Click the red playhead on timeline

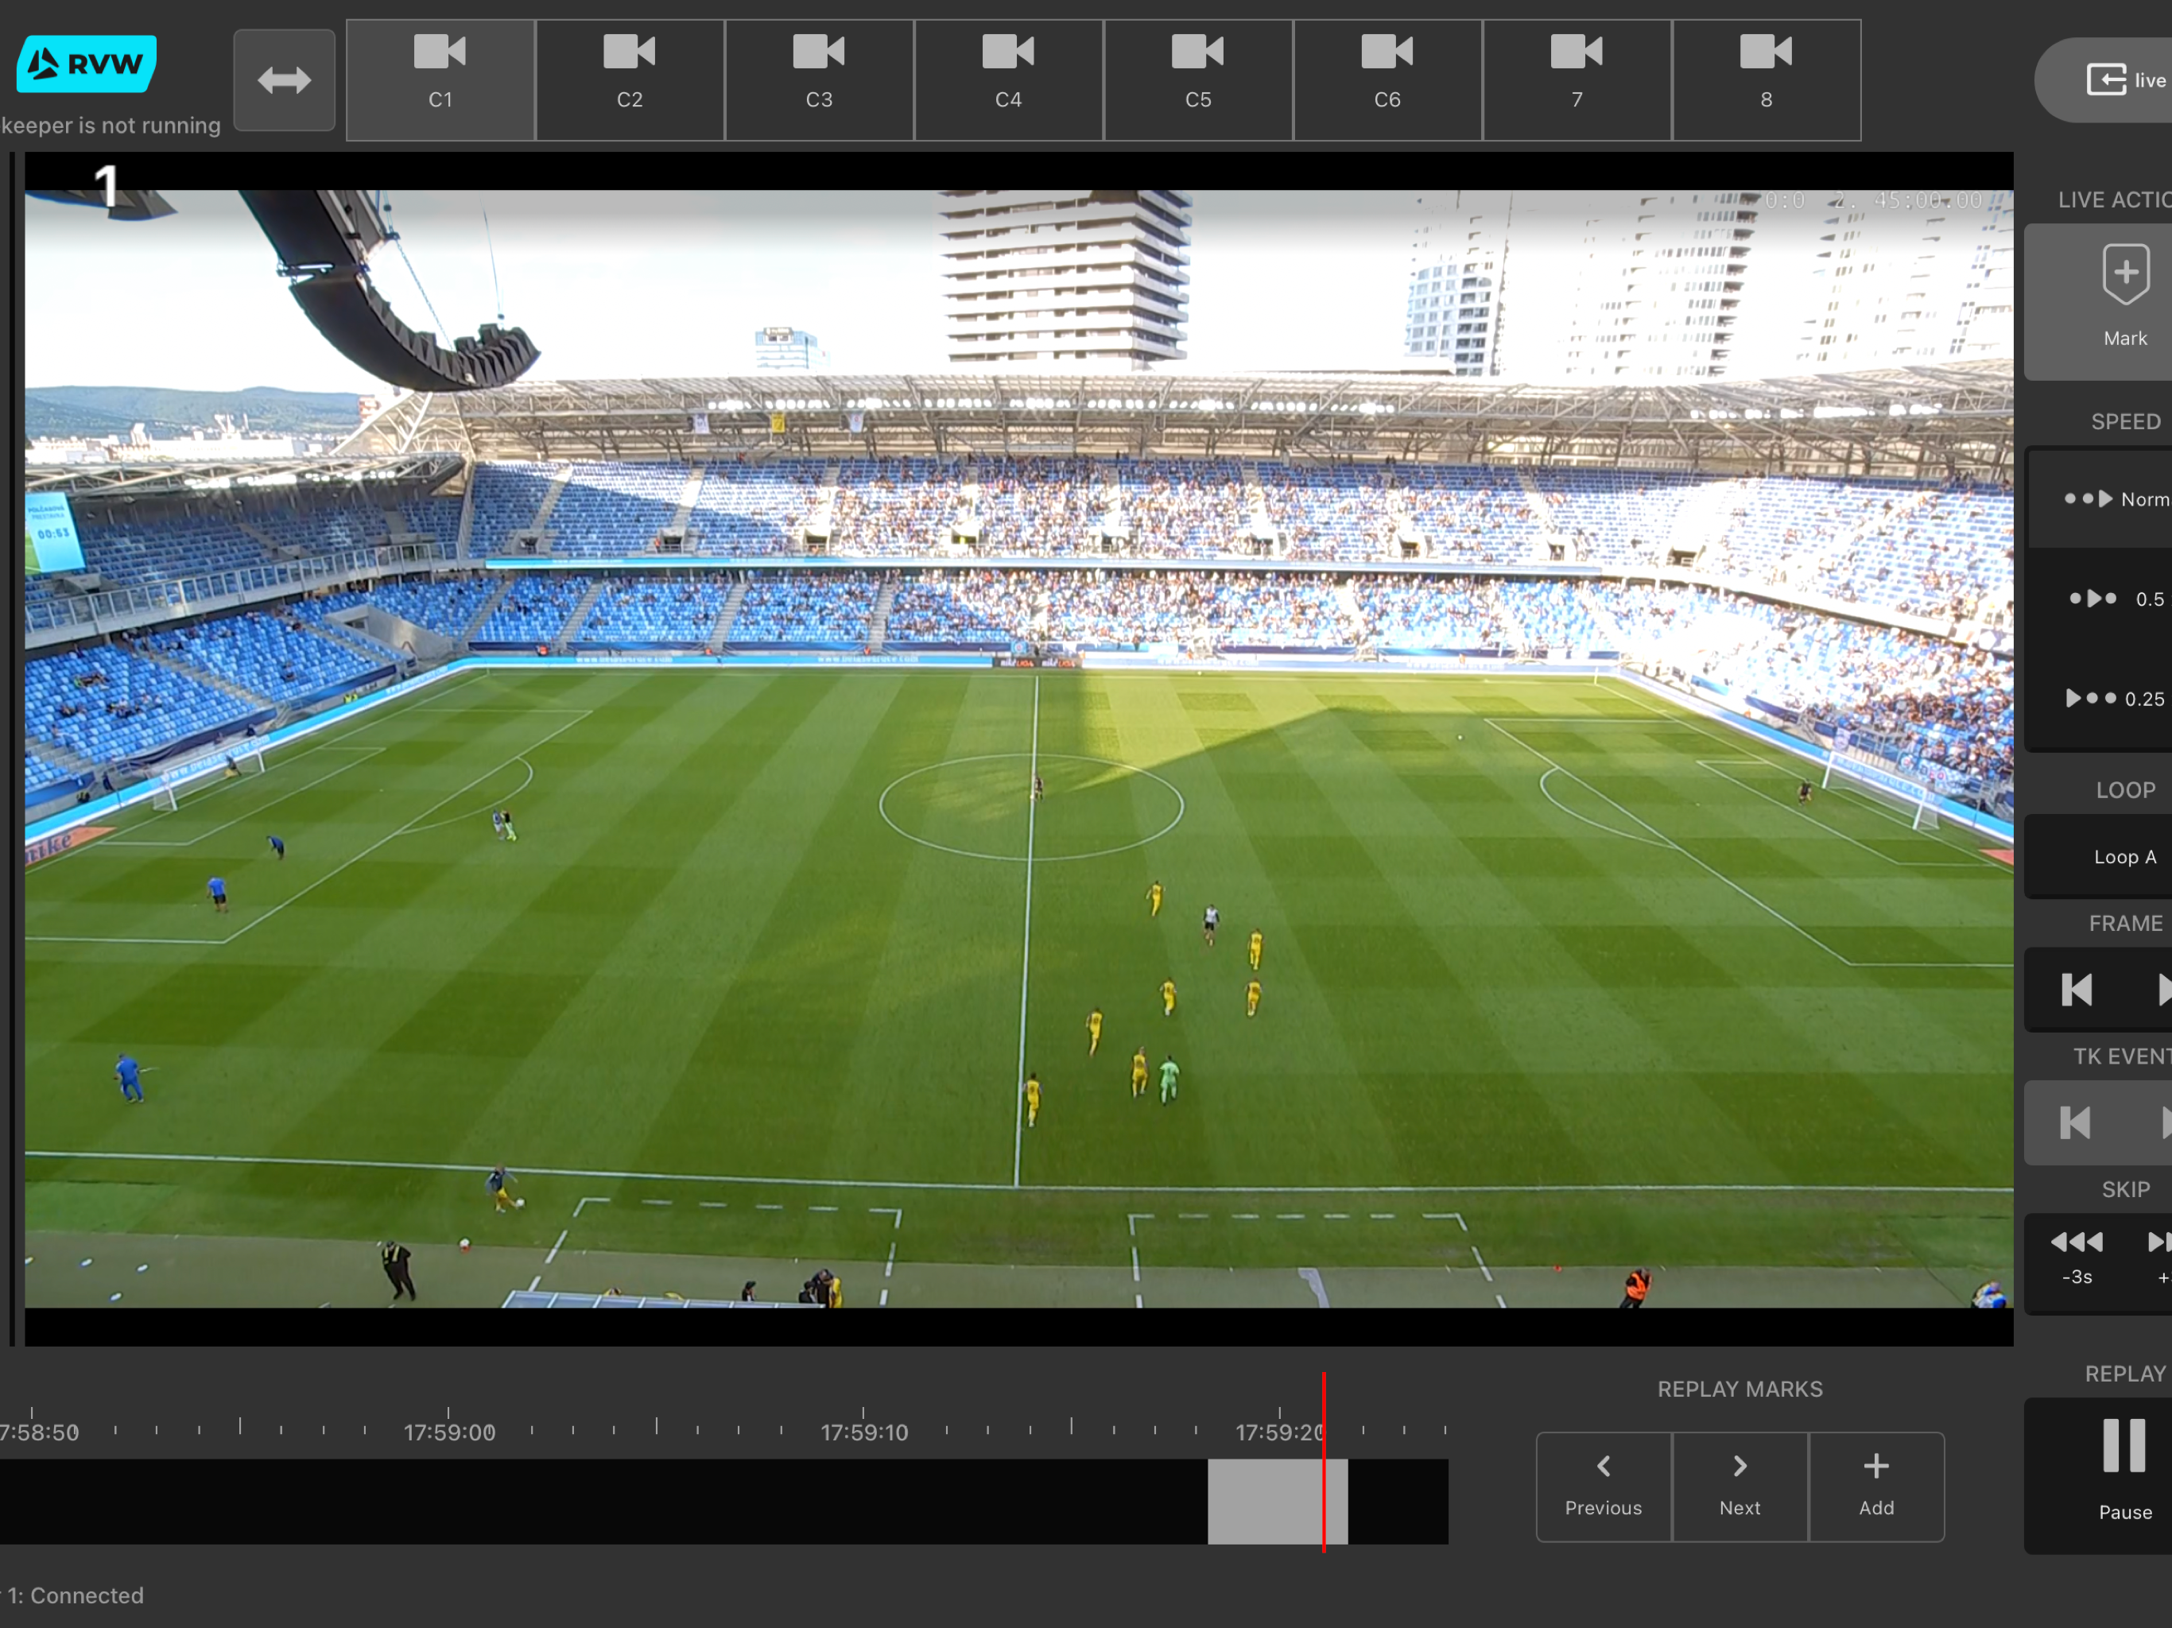tap(1324, 1462)
